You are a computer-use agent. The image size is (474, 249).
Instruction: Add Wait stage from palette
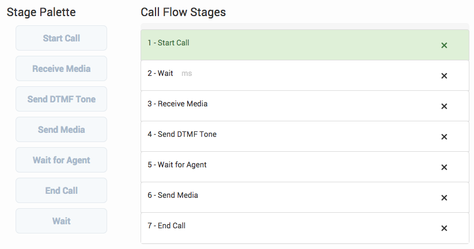(x=61, y=221)
